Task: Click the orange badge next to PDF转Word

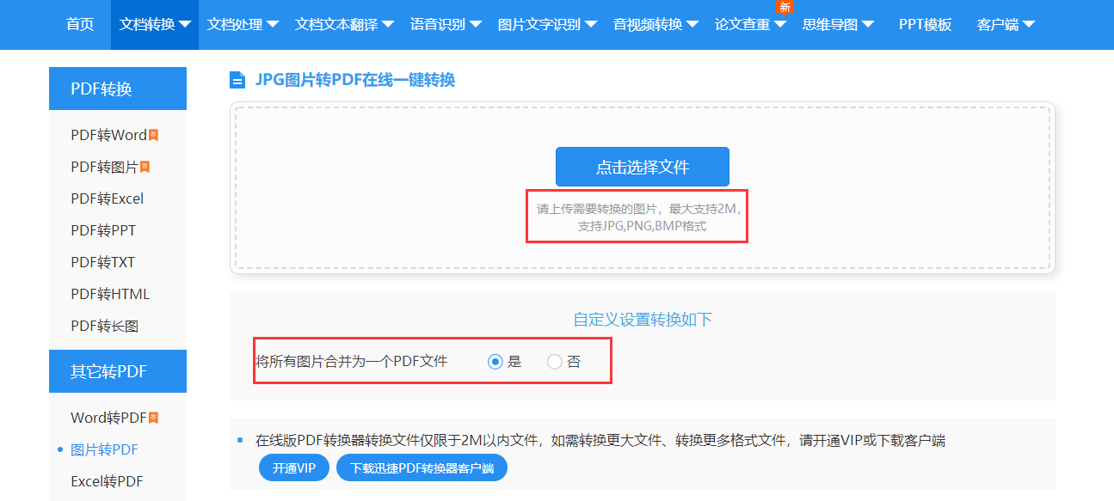Action: coord(153,135)
